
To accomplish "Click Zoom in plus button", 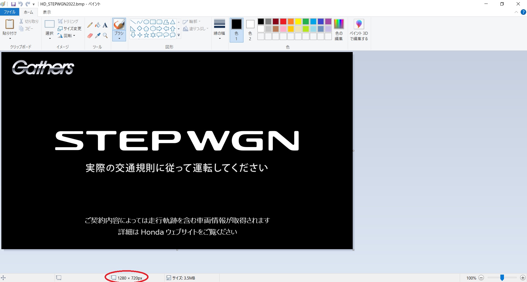I will [523, 278].
